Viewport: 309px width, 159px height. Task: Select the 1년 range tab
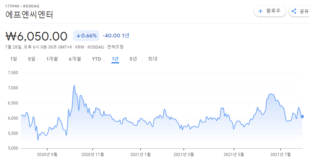point(115,59)
